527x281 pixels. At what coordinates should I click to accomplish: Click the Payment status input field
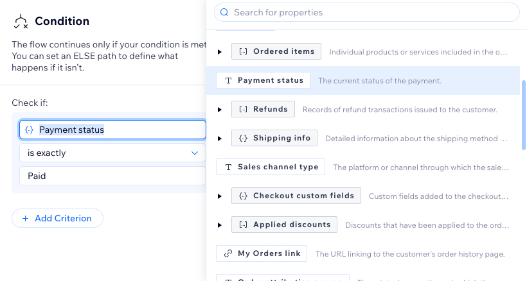(112, 130)
